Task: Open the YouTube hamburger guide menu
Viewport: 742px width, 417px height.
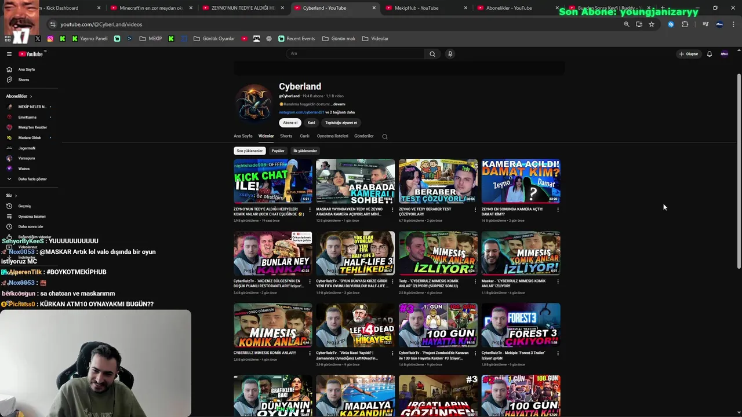Action: coord(9,54)
